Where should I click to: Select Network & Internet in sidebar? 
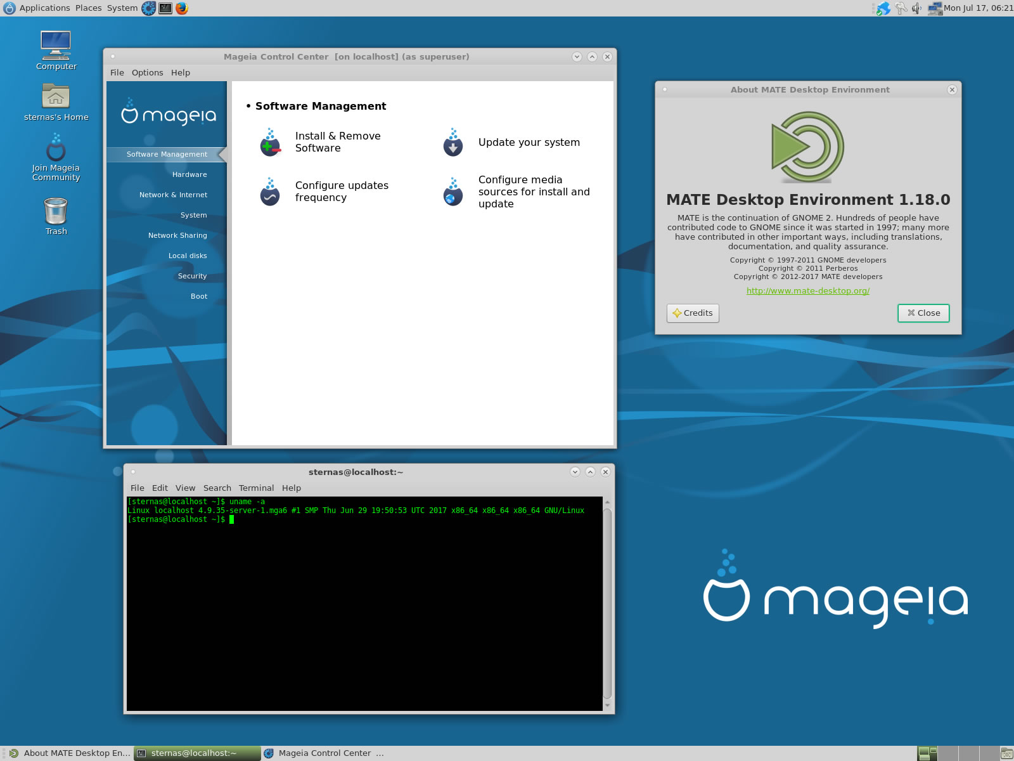click(x=173, y=195)
